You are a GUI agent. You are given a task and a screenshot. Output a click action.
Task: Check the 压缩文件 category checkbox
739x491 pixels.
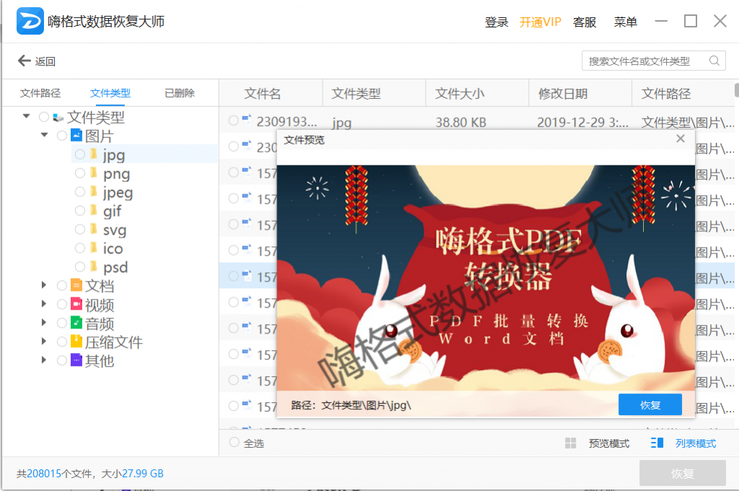[x=62, y=342]
